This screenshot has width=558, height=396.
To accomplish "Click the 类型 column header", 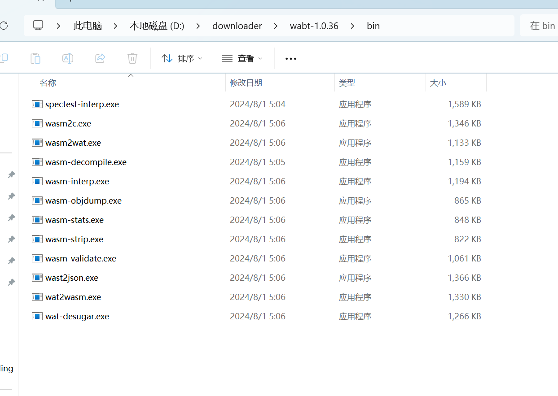I will (347, 83).
